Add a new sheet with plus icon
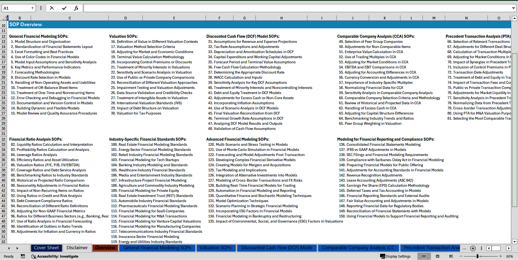The image size is (518, 260). 473,248
